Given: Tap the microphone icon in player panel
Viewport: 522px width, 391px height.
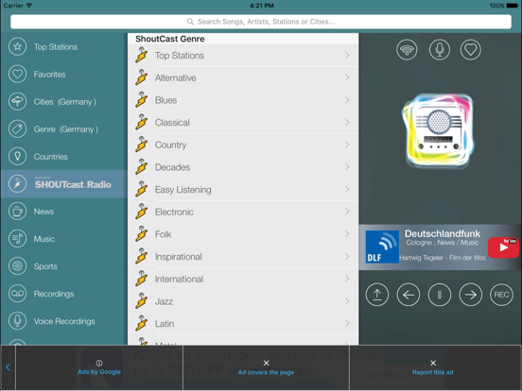Looking at the screenshot, I should pos(439,49).
